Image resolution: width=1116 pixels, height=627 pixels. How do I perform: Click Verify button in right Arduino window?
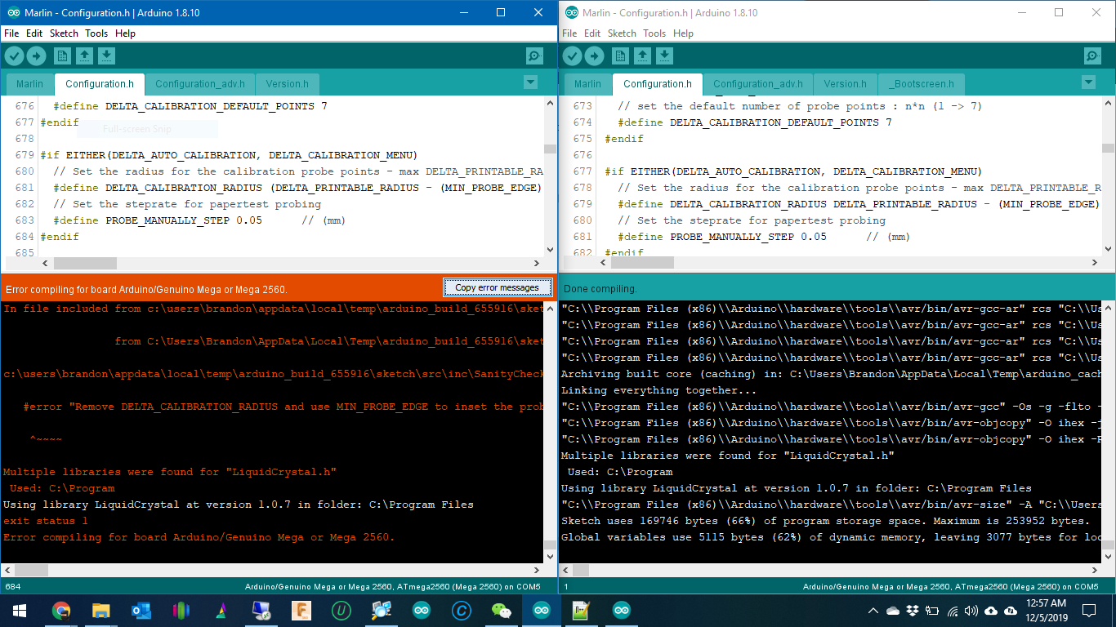[x=573, y=56]
